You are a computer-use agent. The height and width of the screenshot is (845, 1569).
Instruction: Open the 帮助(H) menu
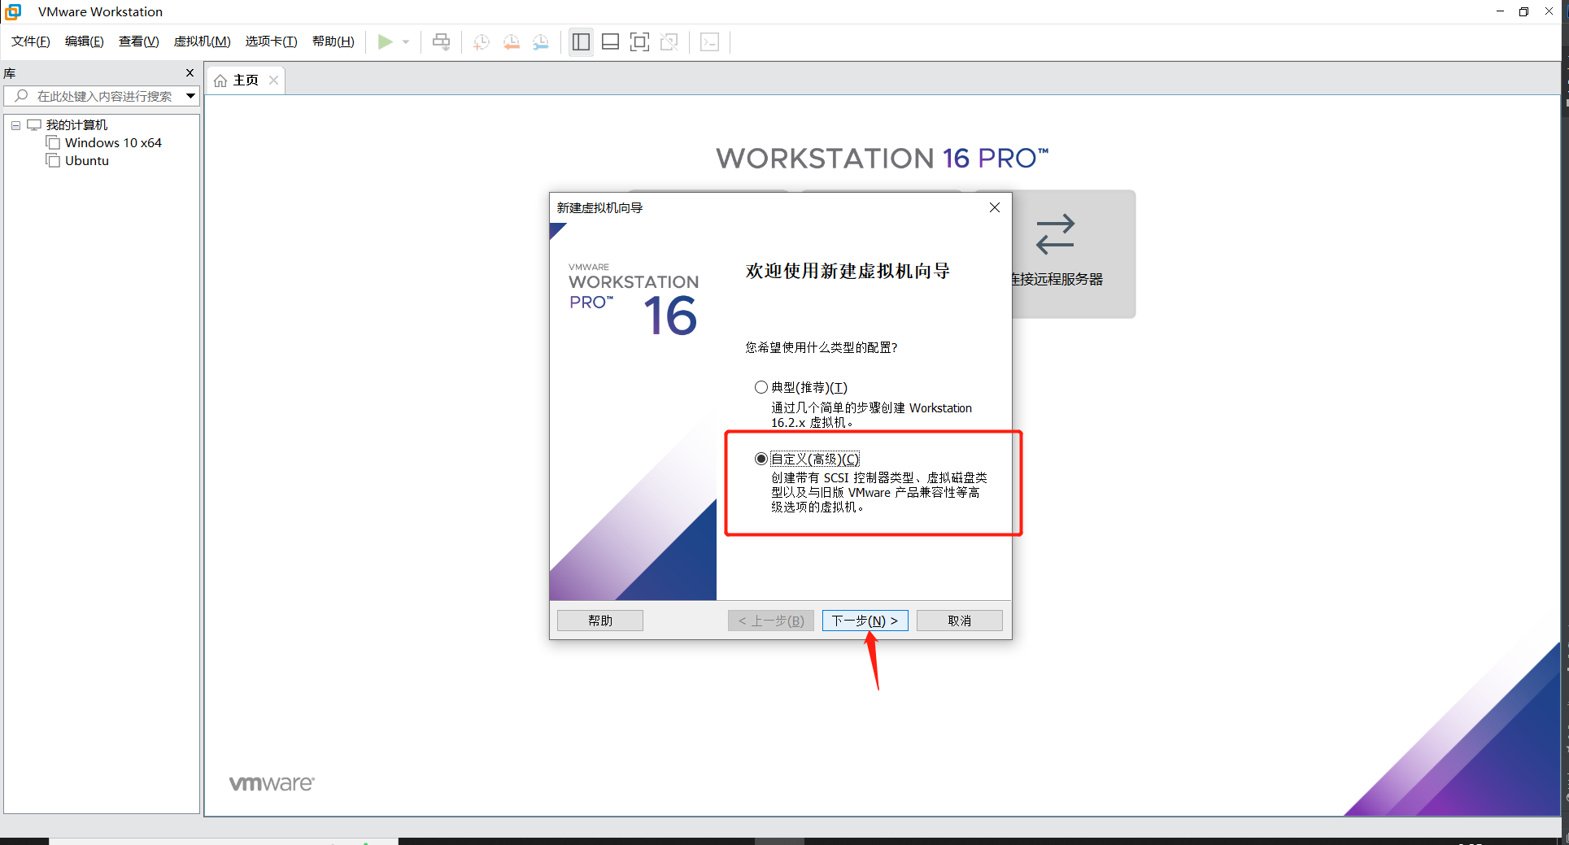333,41
